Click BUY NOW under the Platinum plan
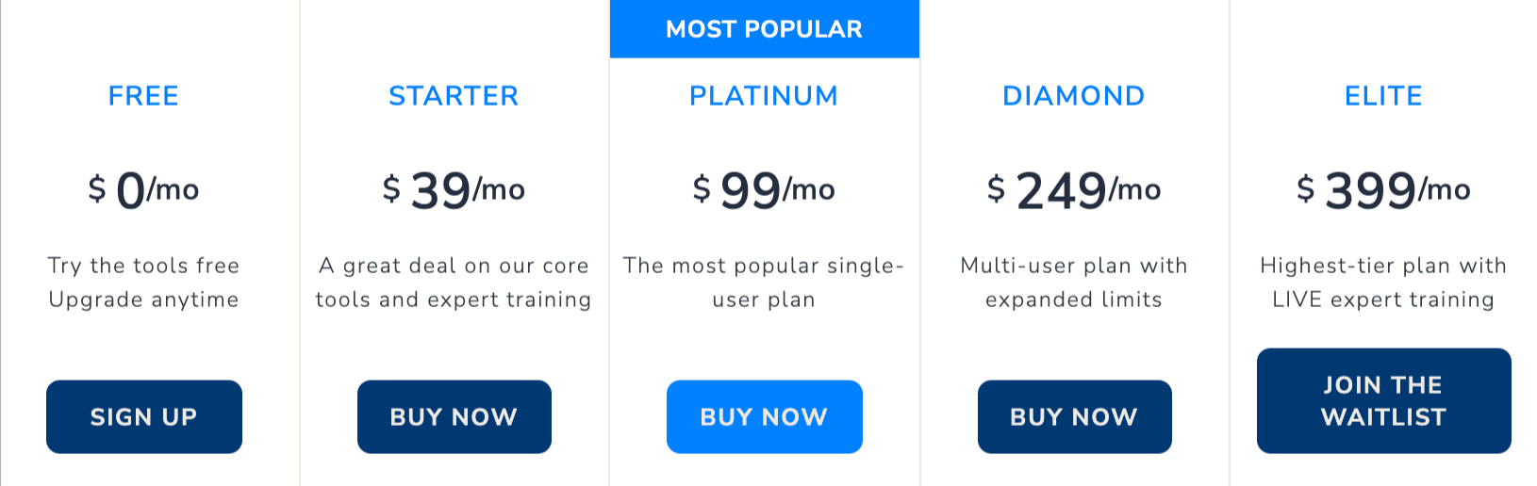The image size is (1537, 486). coord(765,416)
